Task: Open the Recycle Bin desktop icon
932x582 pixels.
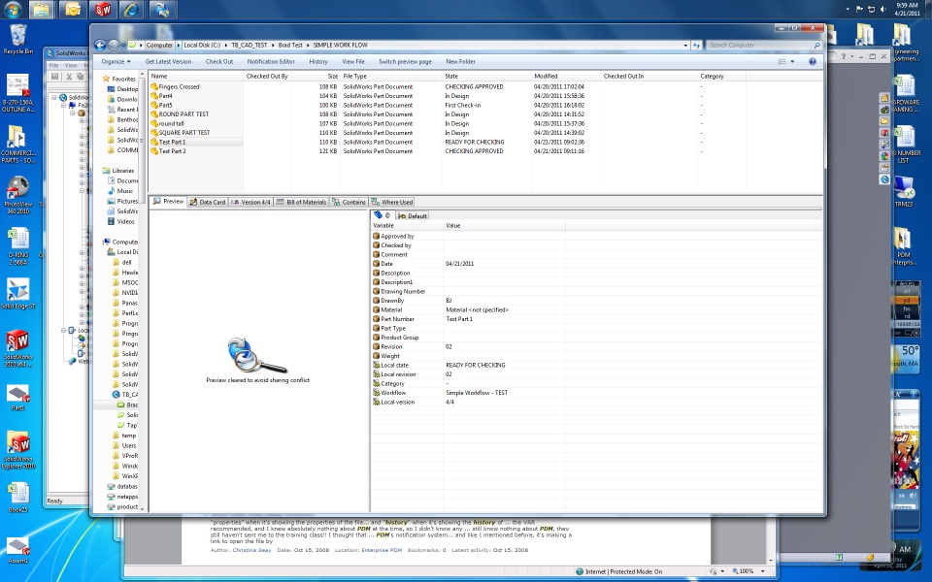Action: 18,39
